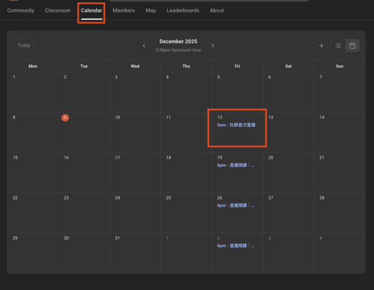Click the plus icon to add event
Image resolution: width=374 pixels, height=290 pixels.
tap(322, 46)
